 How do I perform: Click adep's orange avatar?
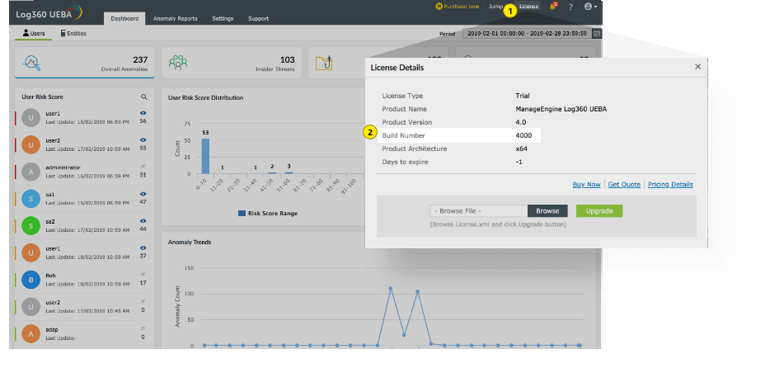tap(31, 334)
